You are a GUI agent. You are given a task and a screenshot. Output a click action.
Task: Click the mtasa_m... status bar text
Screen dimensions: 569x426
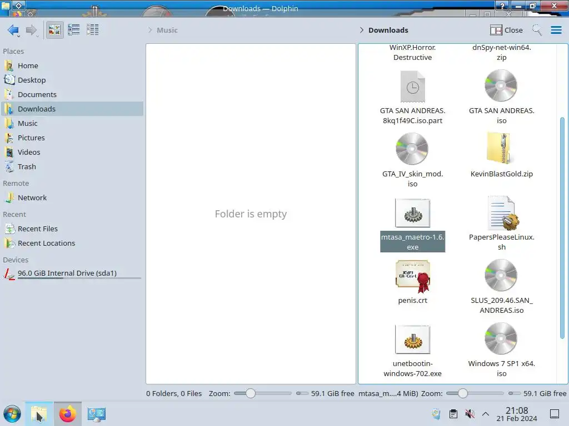pyautogui.click(x=388, y=393)
